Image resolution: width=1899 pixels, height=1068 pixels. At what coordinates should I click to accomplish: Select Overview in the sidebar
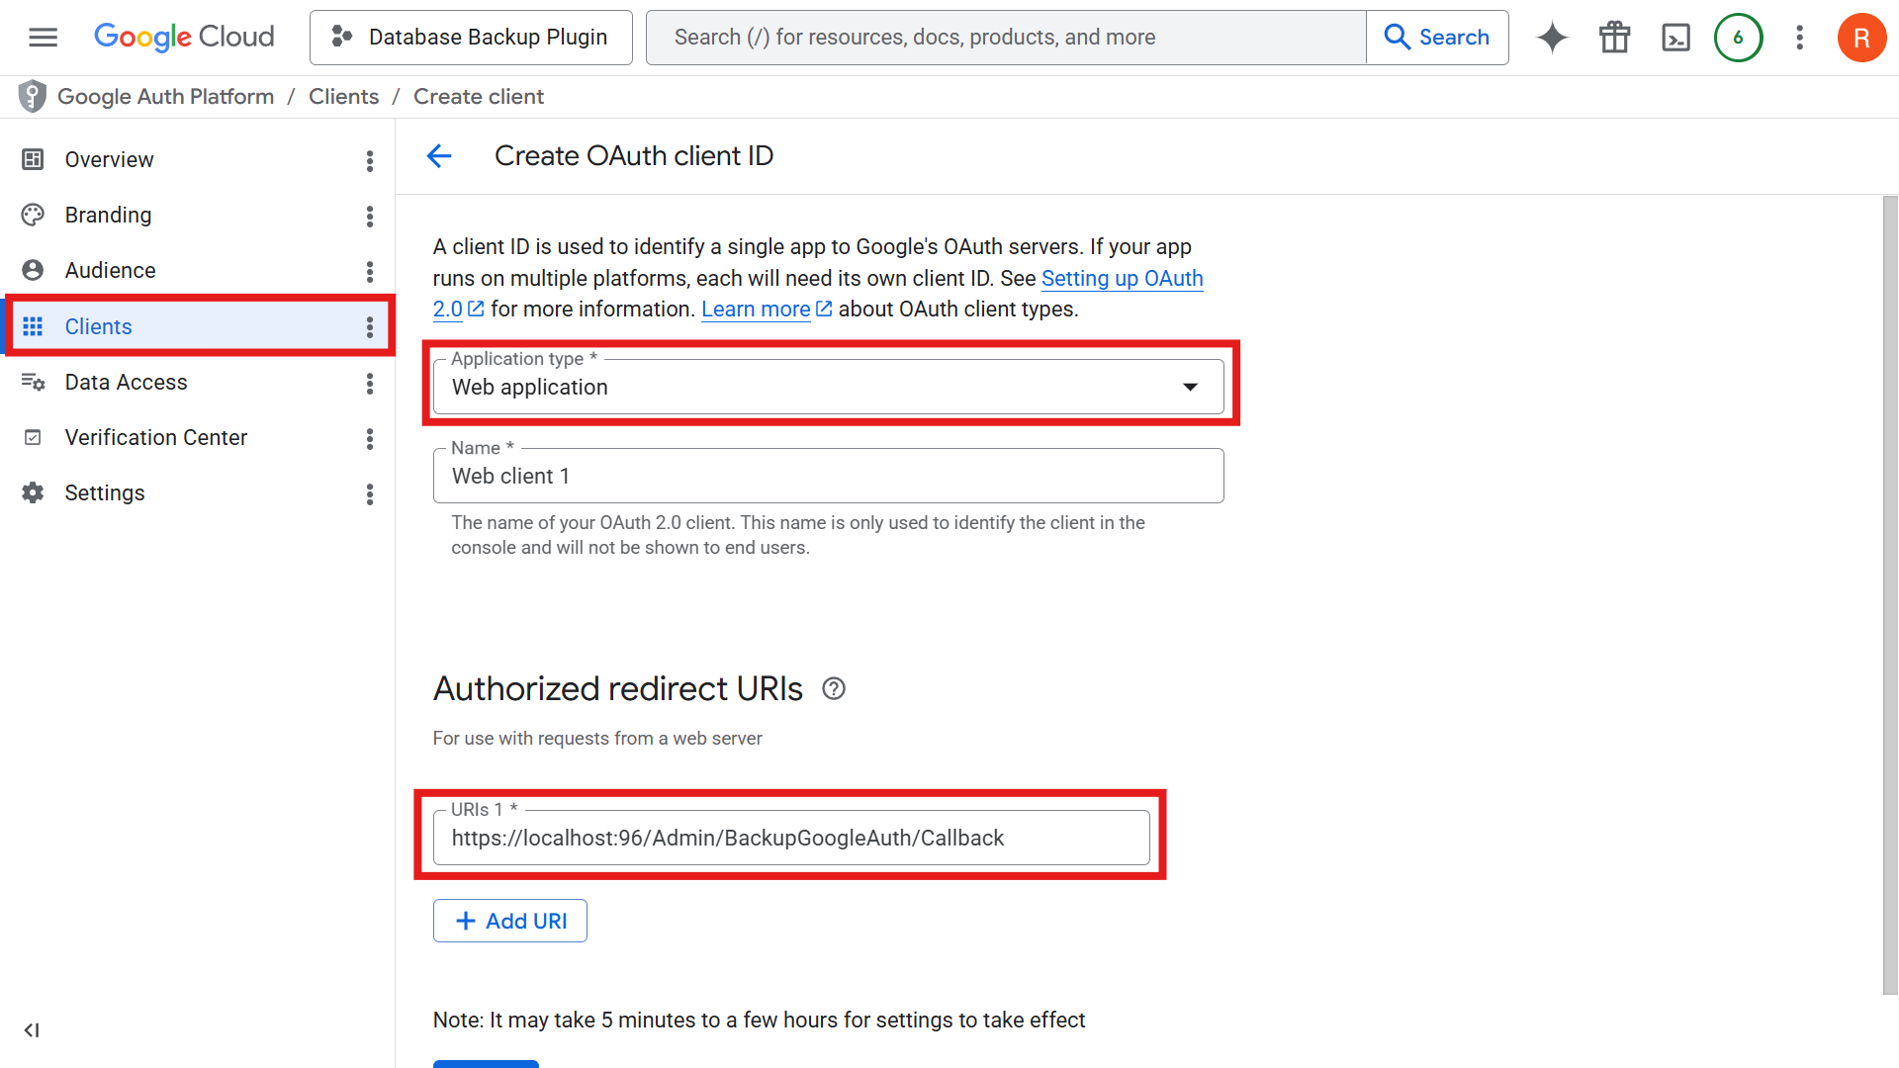click(109, 160)
